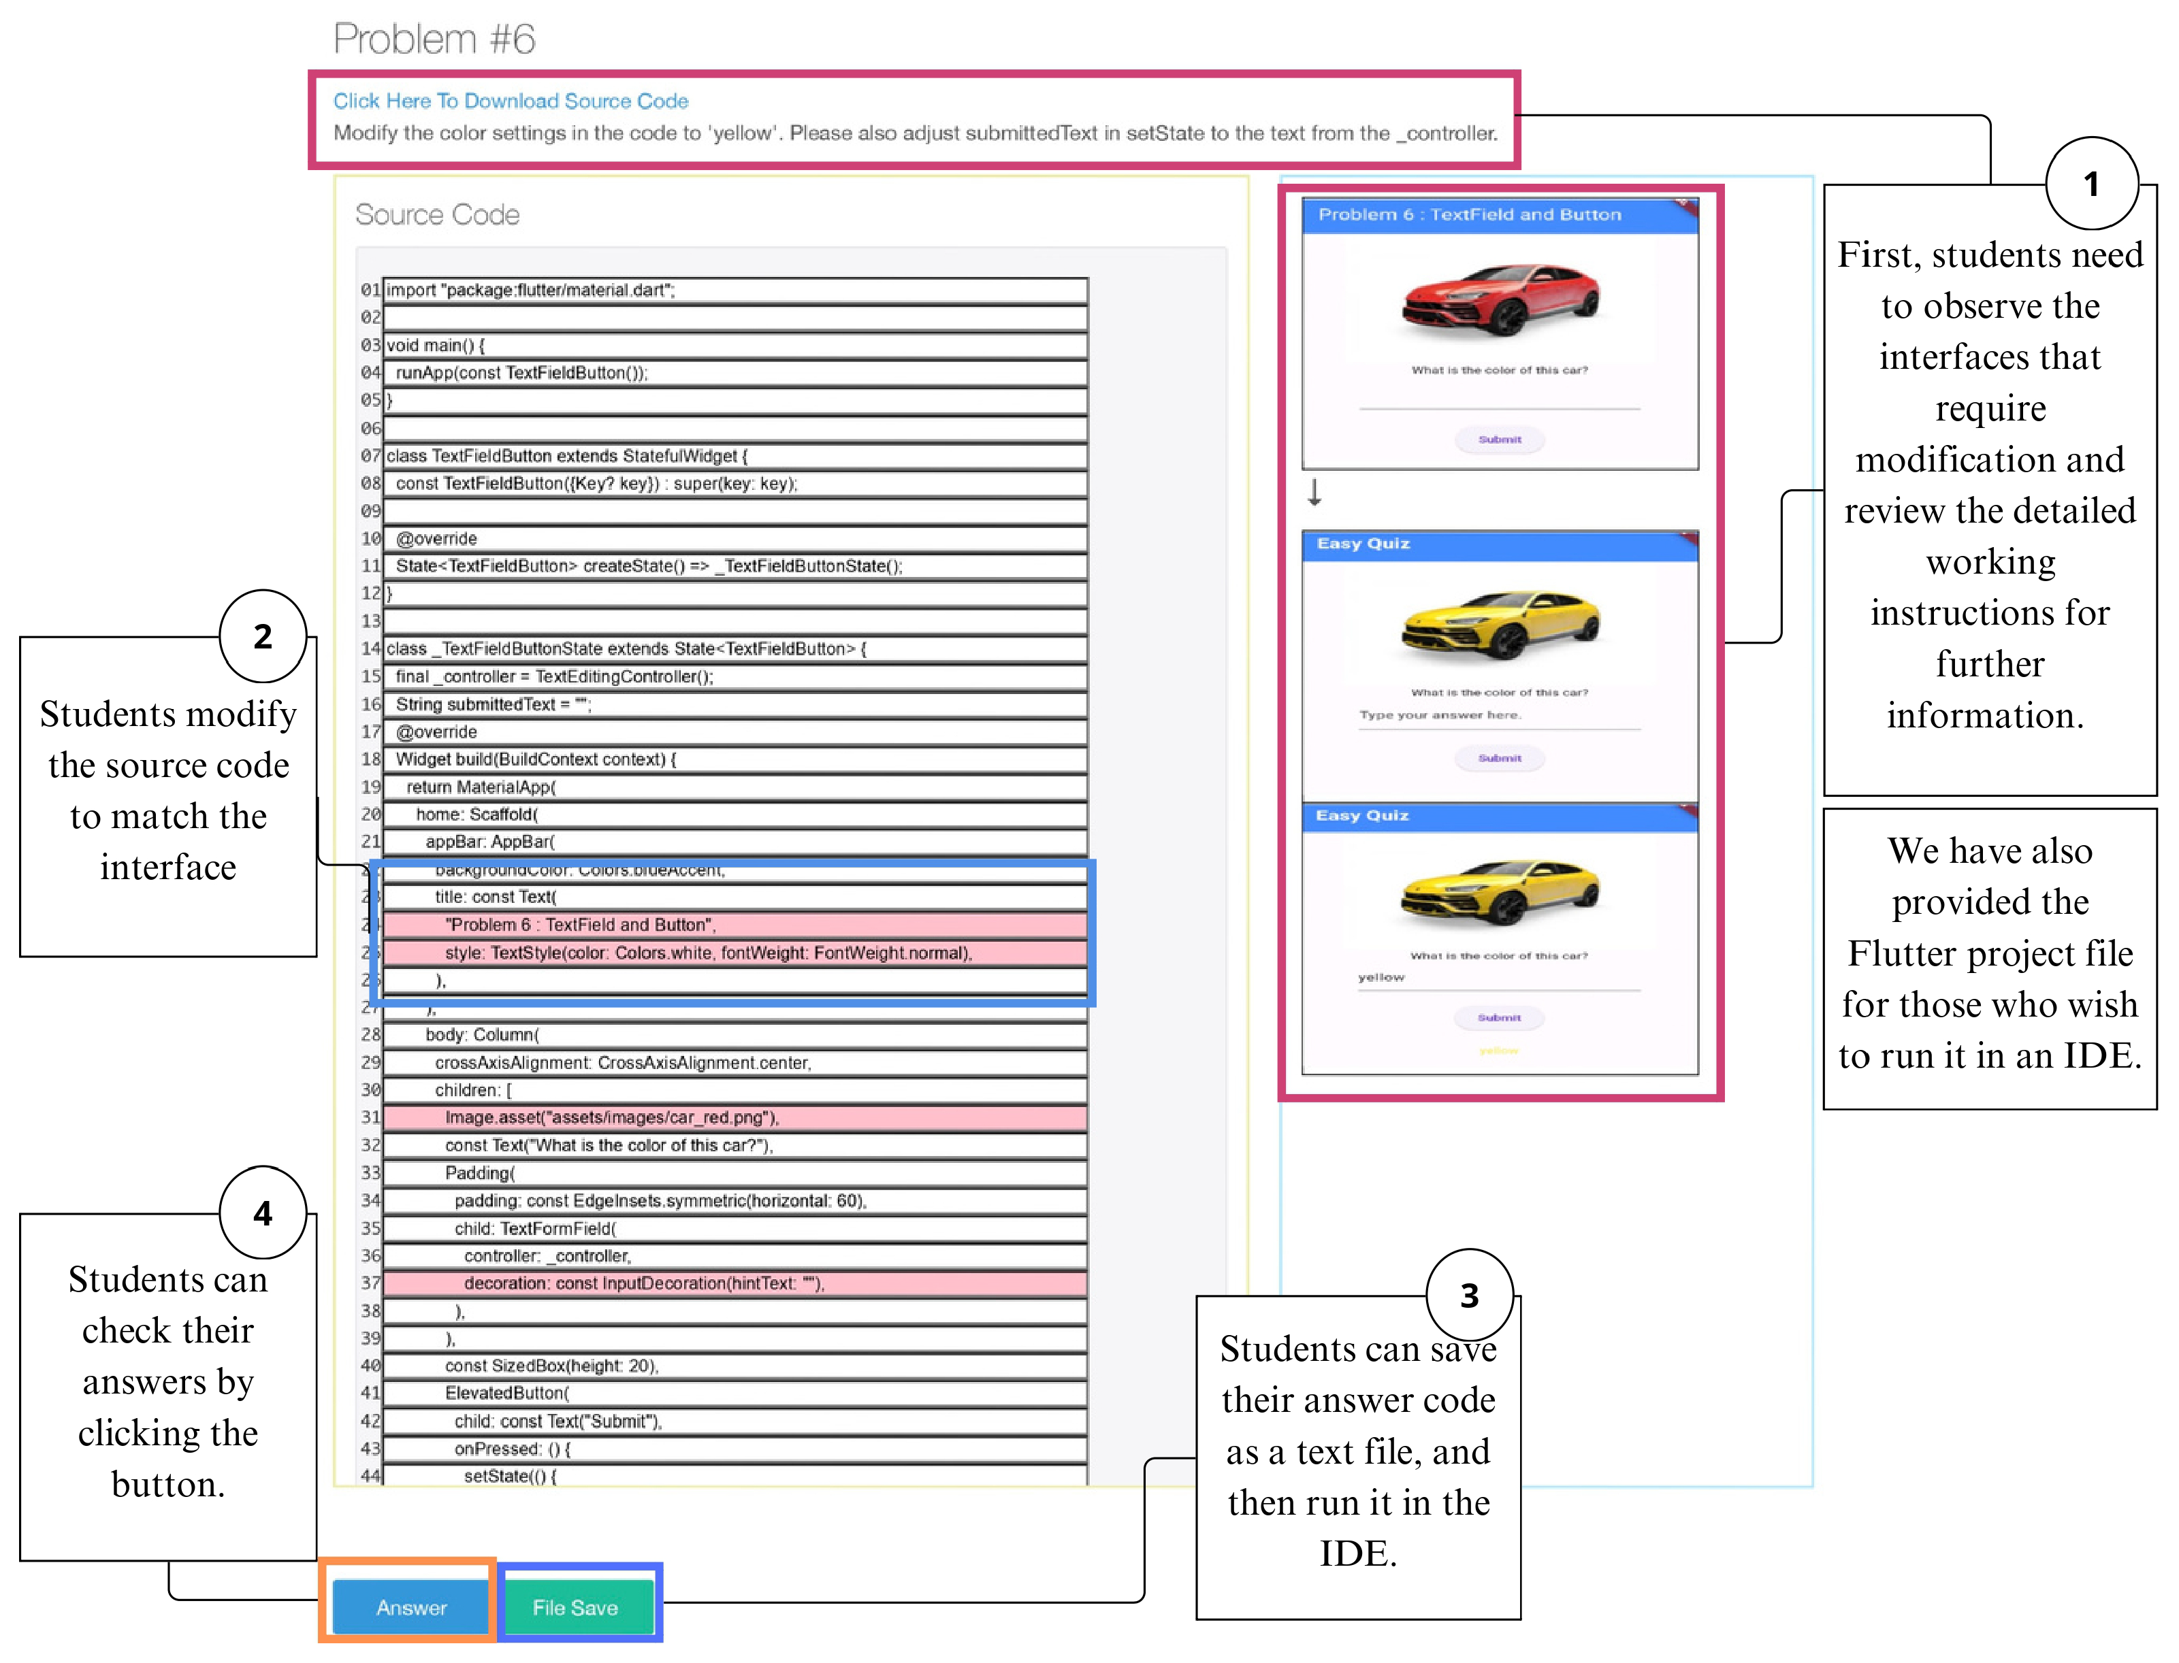Click the down arrow between app previews
The image size is (2179, 1663).
point(1314,492)
